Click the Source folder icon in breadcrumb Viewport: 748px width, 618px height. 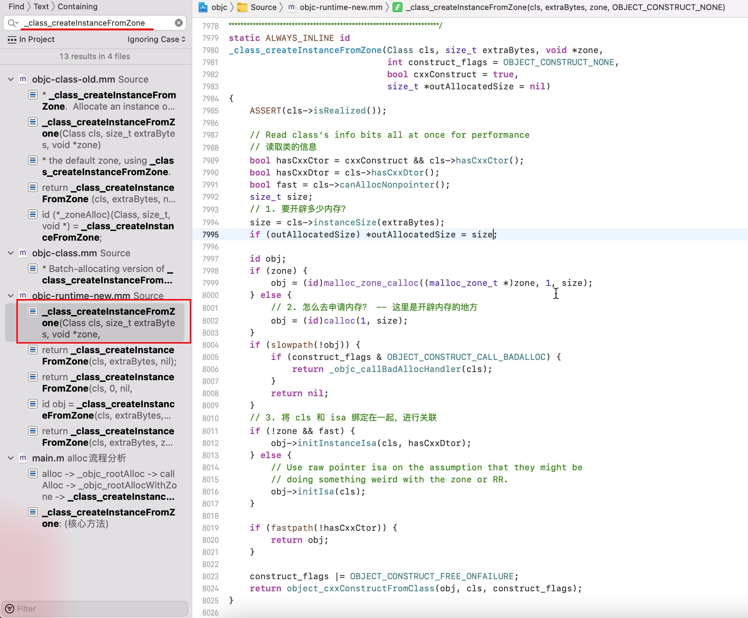pyautogui.click(x=243, y=7)
